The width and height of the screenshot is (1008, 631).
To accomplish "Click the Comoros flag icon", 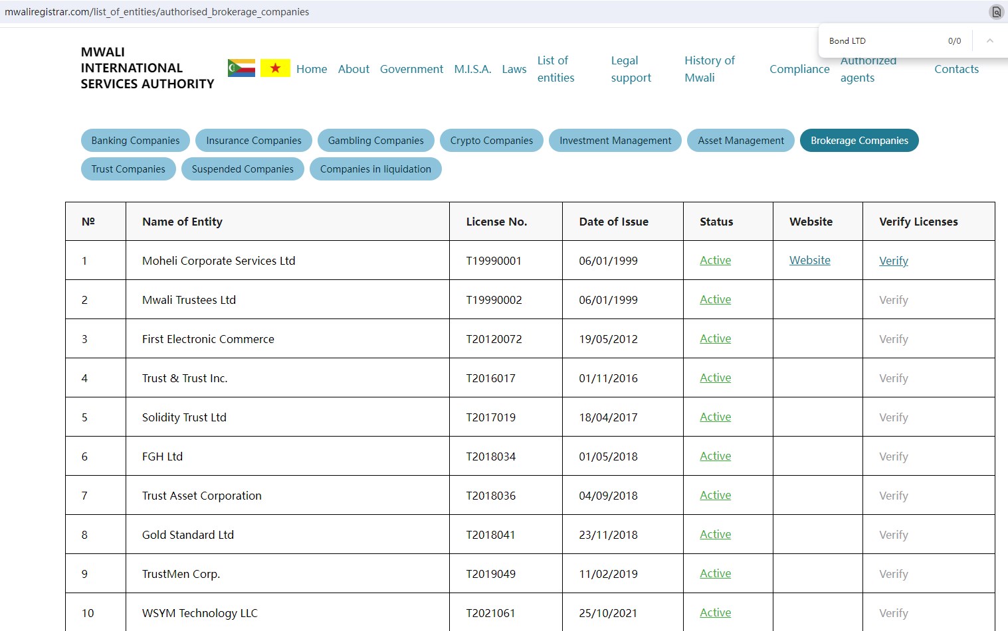I will coord(241,68).
